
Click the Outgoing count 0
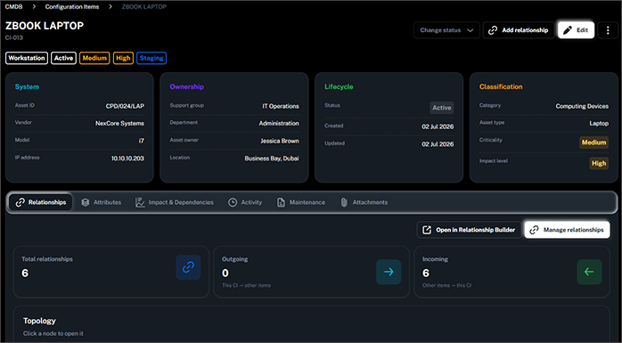[x=225, y=274]
